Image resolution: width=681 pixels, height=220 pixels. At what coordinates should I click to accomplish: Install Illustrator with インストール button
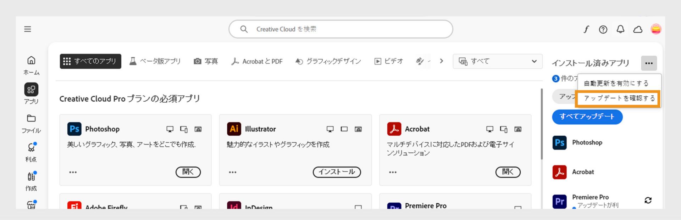[x=337, y=172]
